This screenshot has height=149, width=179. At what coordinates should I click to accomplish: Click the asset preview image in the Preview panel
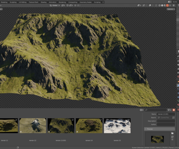[157, 139]
